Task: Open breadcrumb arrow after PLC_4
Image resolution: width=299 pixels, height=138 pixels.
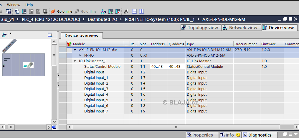Action: (x=84, y=19)
